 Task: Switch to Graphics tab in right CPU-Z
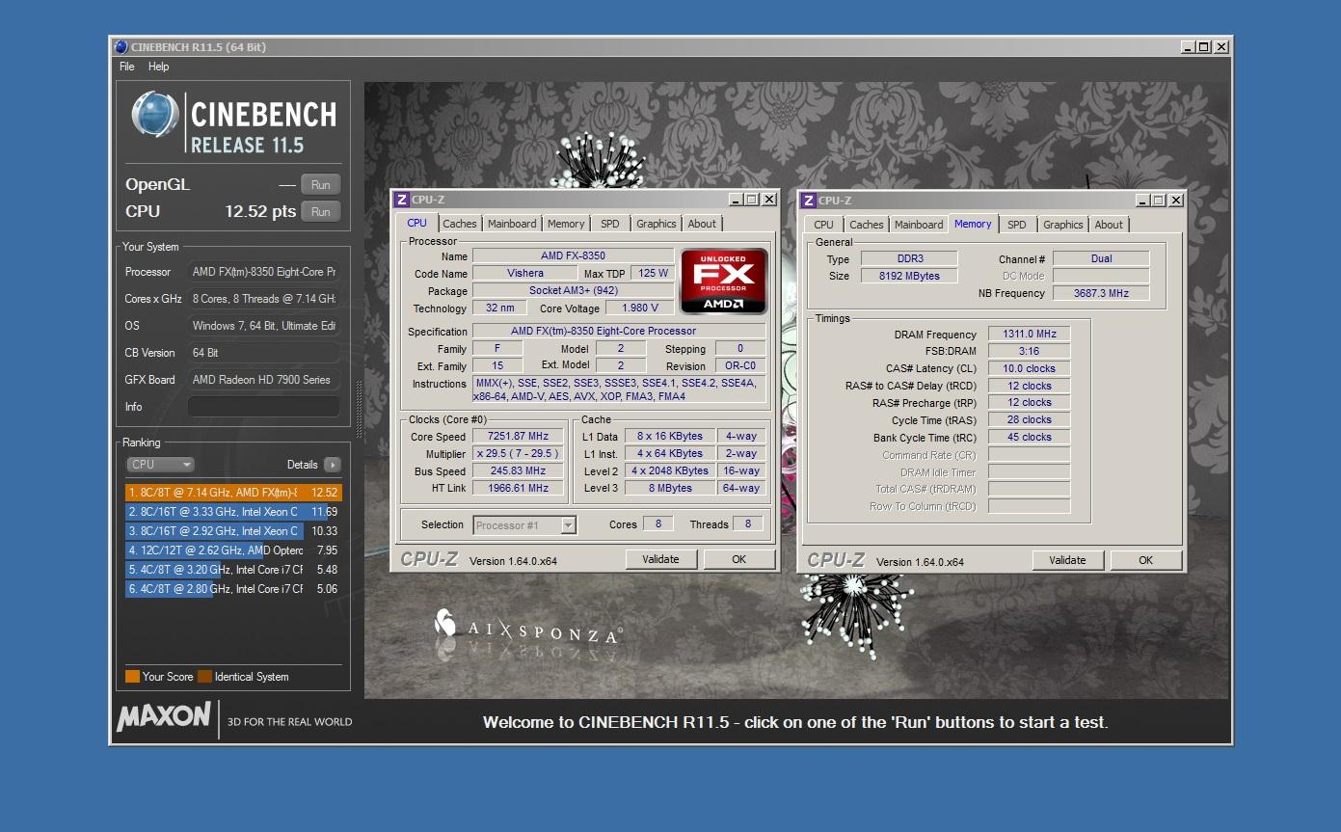click(1063, 225)
